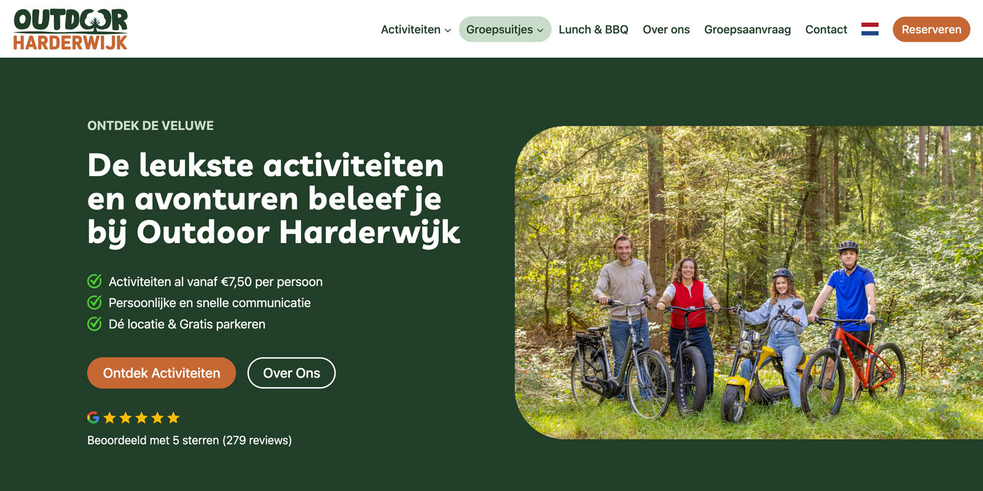
Task: Click the Ontdek Activiteiten button
Action: pos(162,373)
